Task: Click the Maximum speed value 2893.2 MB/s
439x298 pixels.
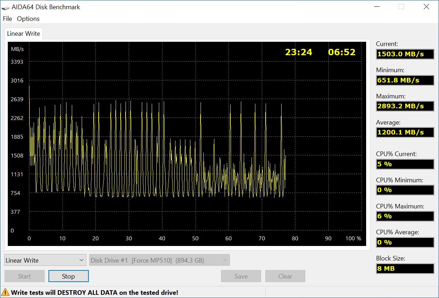Action: [x=405, y=106]
